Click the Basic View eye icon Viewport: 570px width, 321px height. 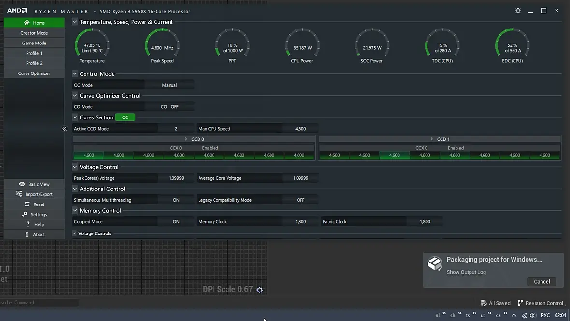click(22, 184)
